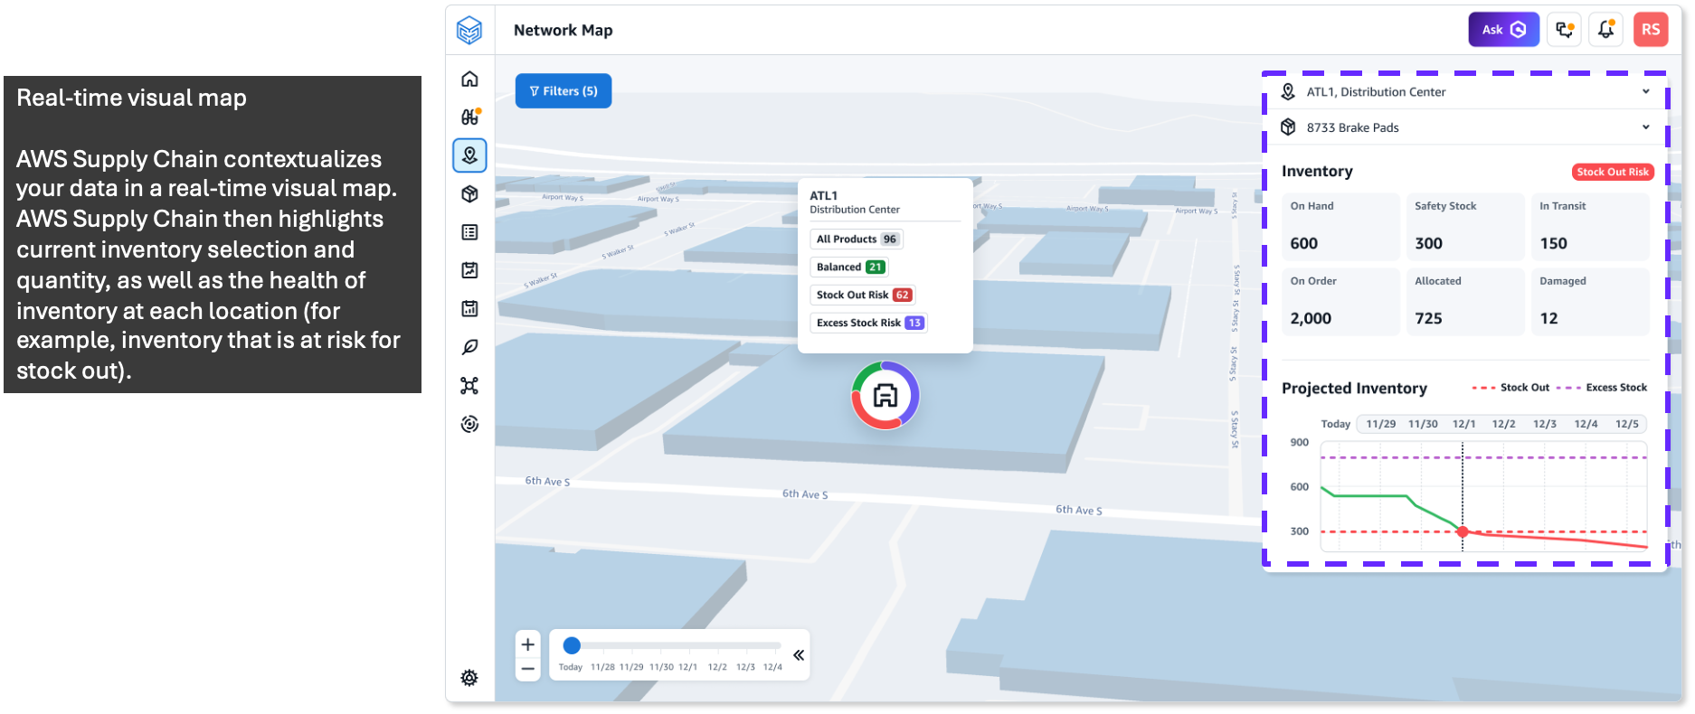Select the Network Map pin icon

coord(469,155)
